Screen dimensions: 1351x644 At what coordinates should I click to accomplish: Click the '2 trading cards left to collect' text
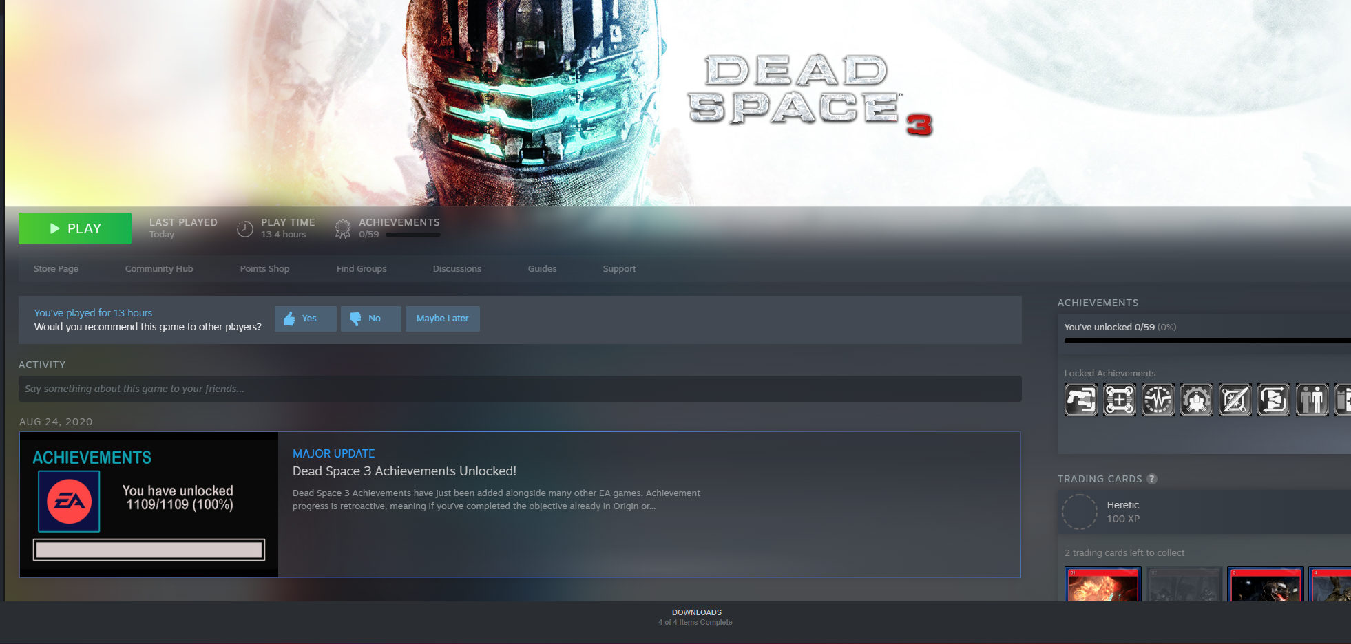point(1124,552)
